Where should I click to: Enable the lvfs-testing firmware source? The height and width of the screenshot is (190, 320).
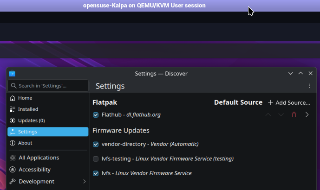pyautogui.click(x=96, y=159)
